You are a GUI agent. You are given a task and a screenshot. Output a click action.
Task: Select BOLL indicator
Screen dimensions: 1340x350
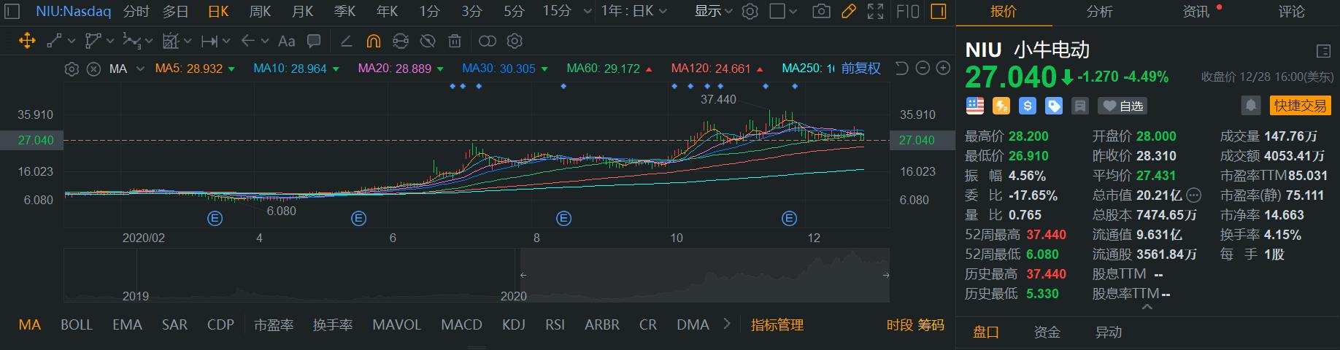76,324
